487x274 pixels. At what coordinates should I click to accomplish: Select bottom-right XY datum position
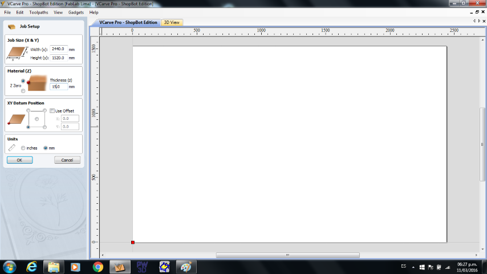(x=44, y=127)
